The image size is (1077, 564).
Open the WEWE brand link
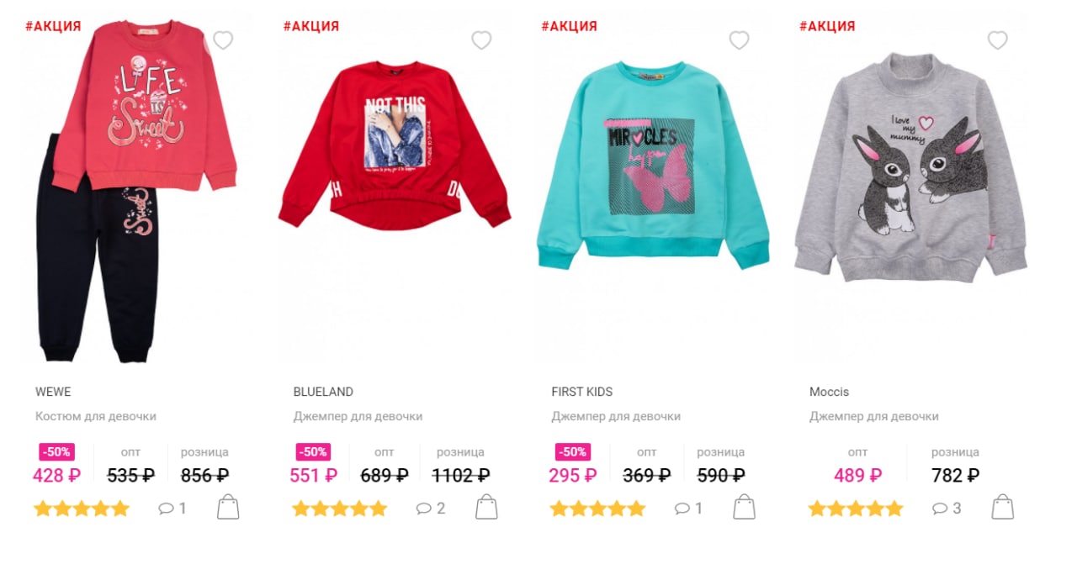click(x=53, y=392)
